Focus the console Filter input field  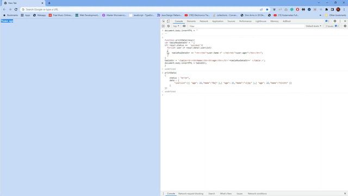coord(246,26)
